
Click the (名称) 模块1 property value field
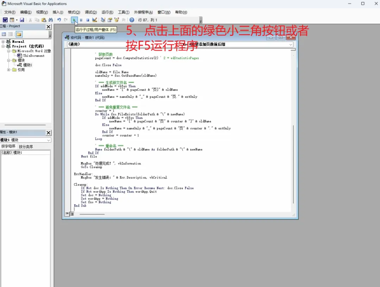point(31,152)
